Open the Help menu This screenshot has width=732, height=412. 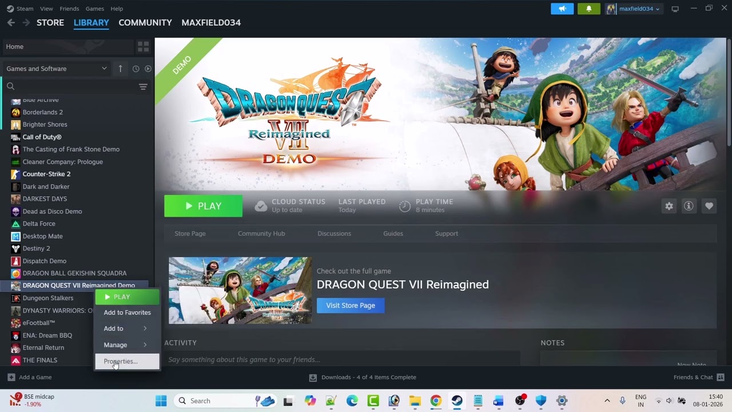coord(117,9)
